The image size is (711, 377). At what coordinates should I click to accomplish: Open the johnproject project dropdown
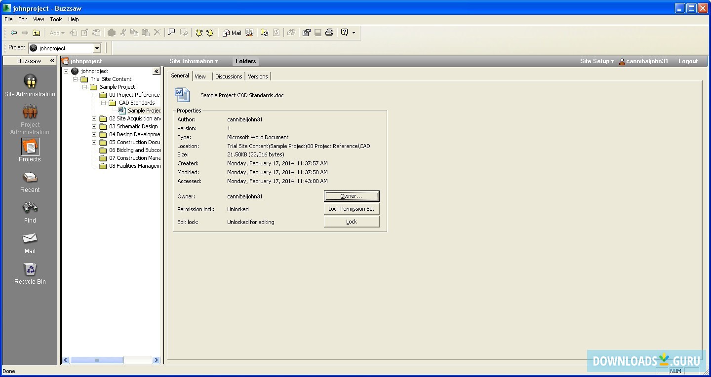pos(97,48)
